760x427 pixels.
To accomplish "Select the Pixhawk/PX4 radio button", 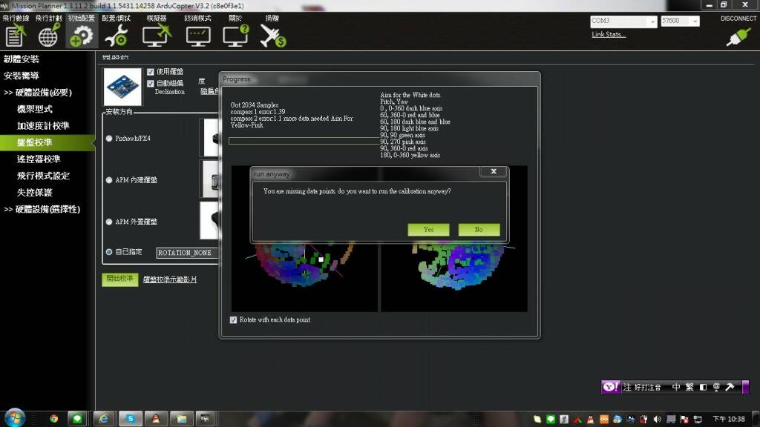I will coord(109,139).
